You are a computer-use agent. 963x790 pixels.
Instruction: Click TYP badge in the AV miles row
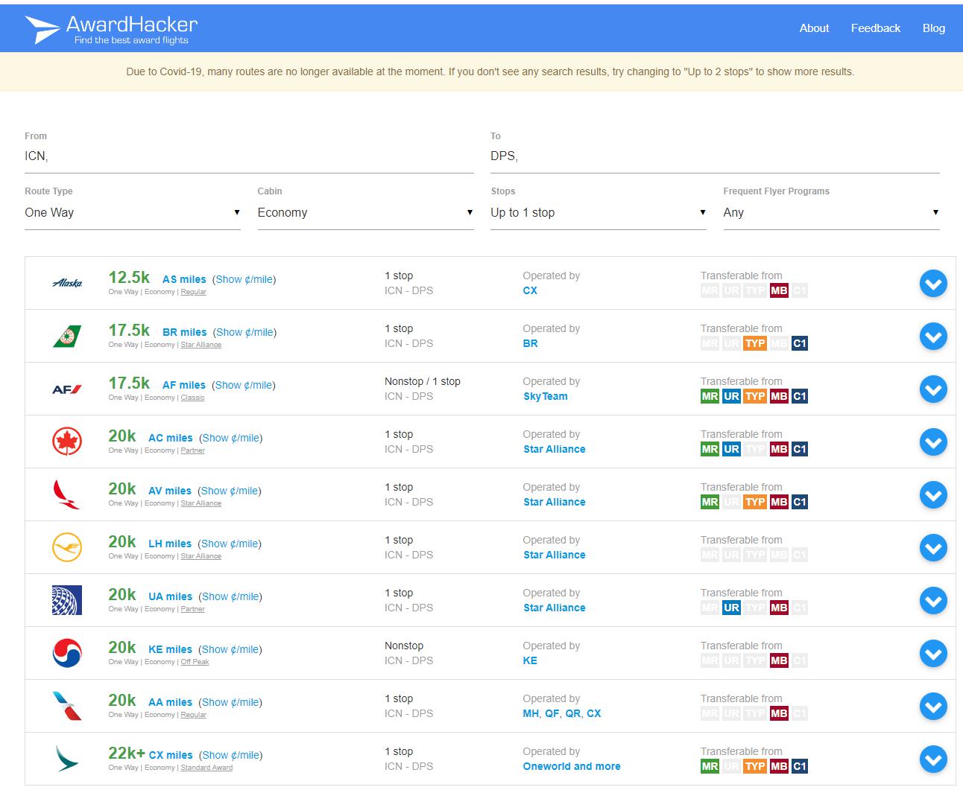(x=755, y=502)
